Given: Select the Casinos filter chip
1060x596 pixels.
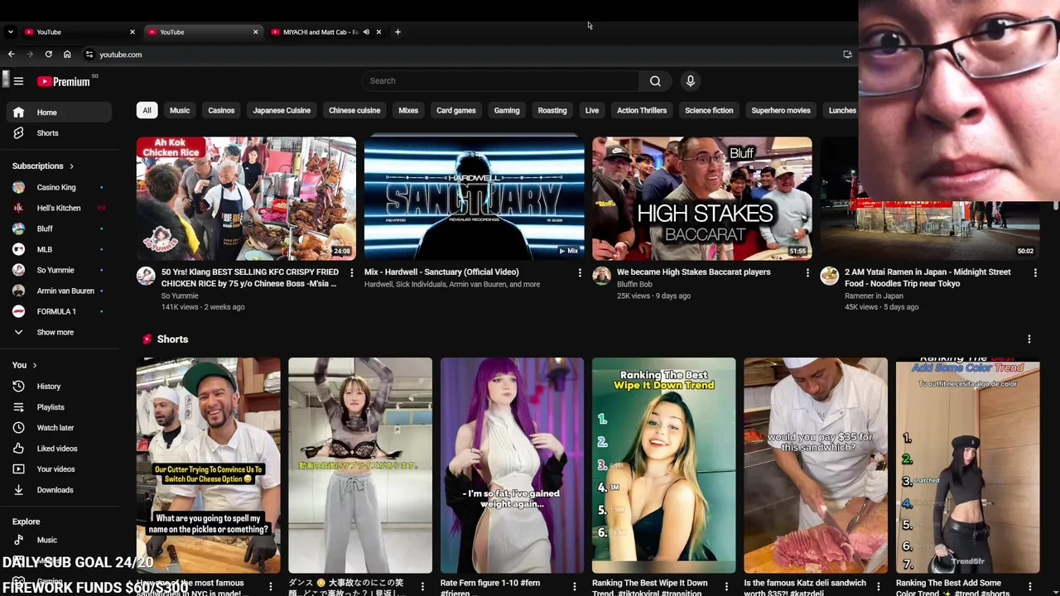Looking at the screenshot, I should [221, 111].
